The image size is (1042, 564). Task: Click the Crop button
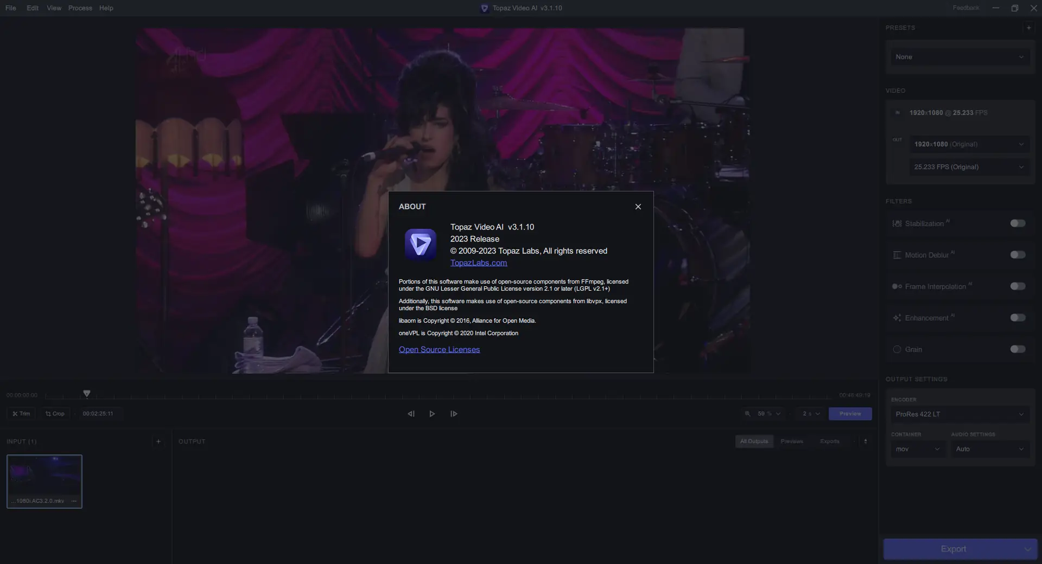click(x=55, y=414)
